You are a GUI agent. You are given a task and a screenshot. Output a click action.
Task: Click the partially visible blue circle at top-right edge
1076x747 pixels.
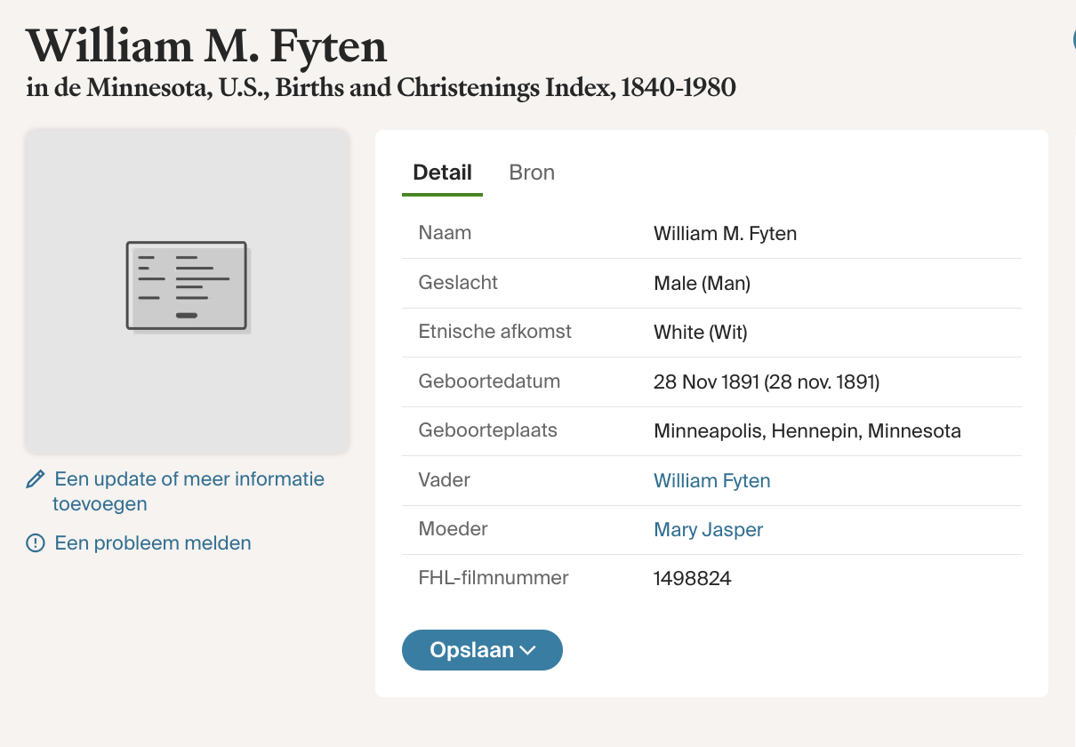1072,39
